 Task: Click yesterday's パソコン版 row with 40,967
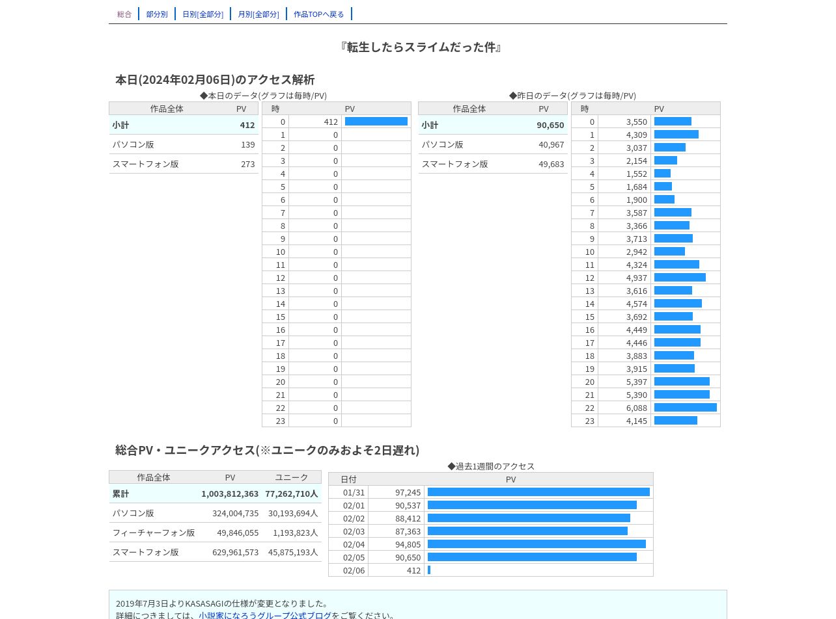coord(493,144)
